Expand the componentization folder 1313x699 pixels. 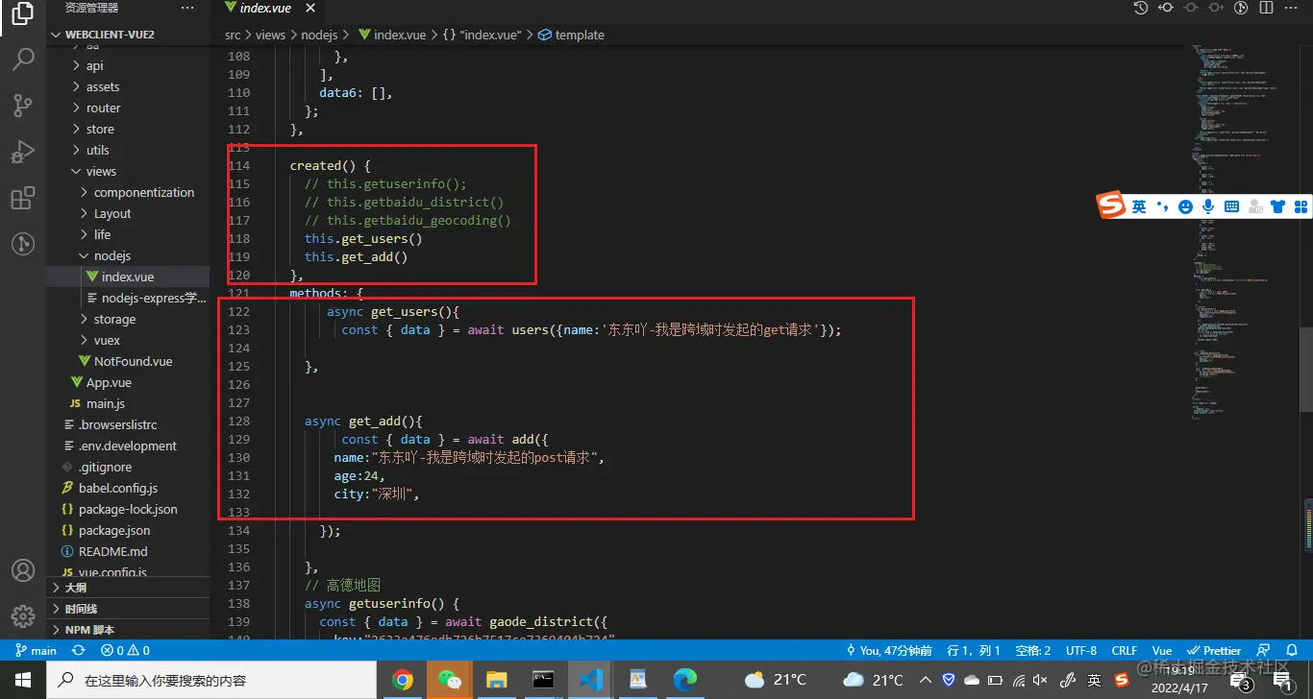pos(128,192)
